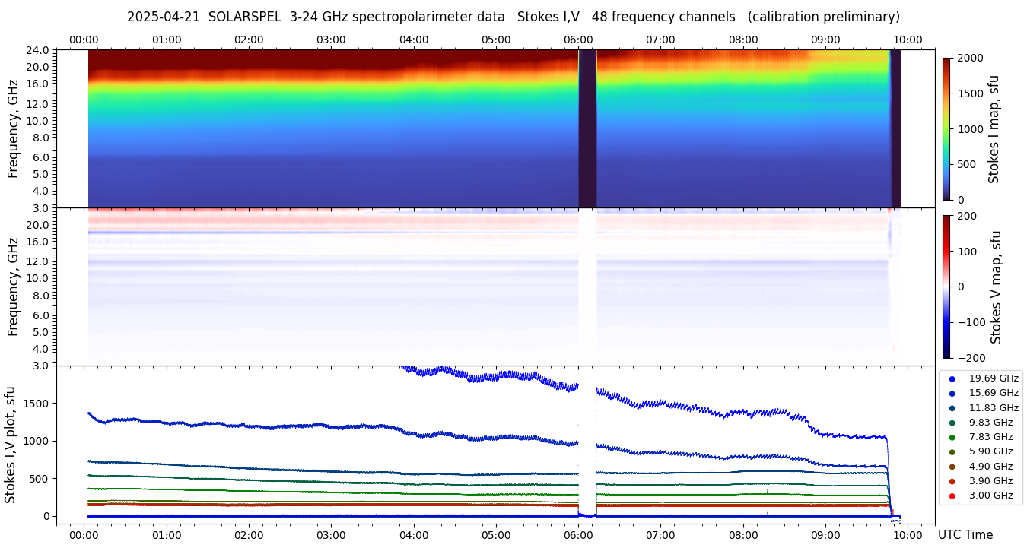Click the dark data gap in Stokes I map

pyautogui.click(x=587, y=128)
